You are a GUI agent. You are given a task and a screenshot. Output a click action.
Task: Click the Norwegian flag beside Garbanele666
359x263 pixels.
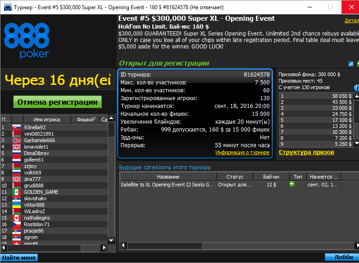17,140
